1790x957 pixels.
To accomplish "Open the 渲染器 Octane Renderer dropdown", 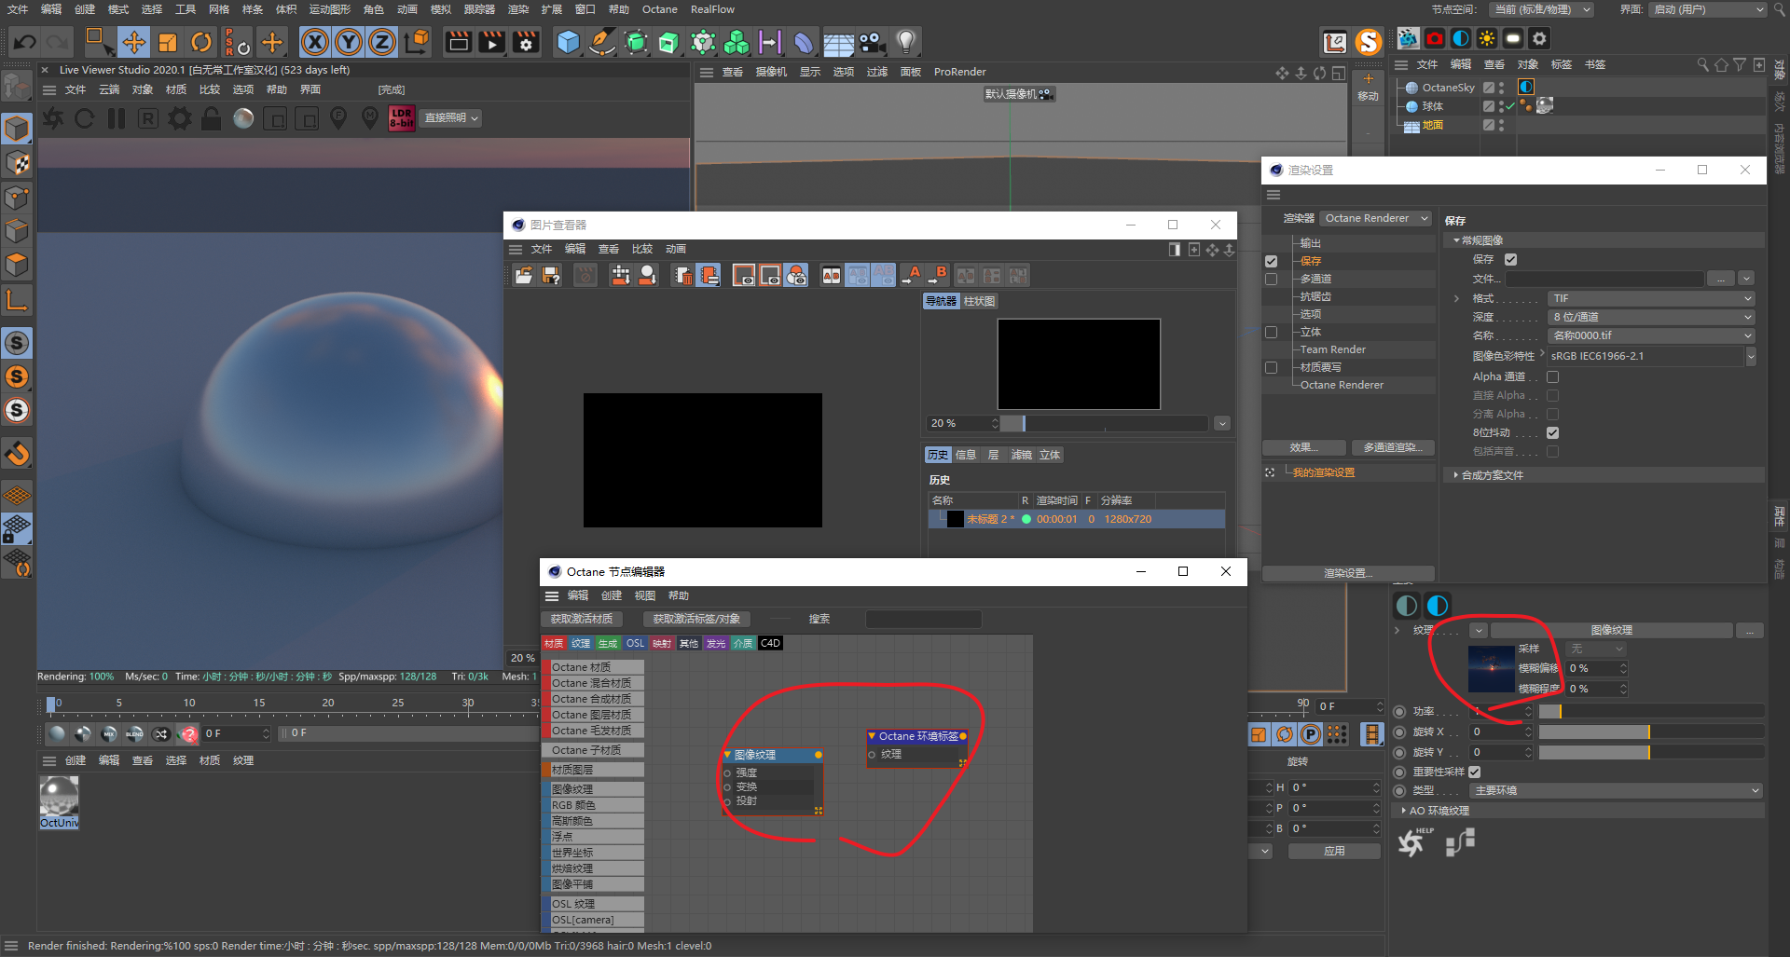I will click(x=1375, y=218).
